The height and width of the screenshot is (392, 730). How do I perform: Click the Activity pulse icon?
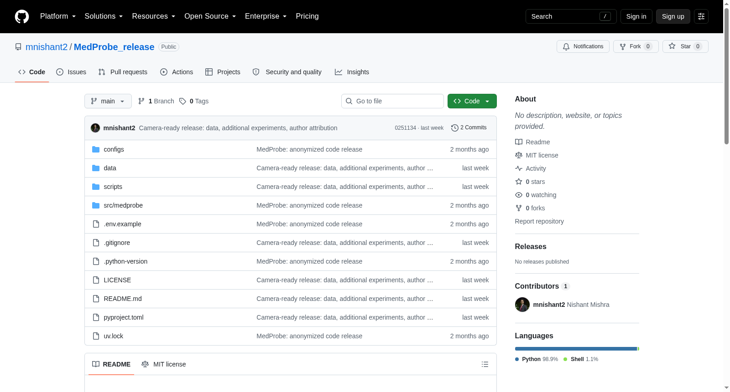pos(519,168)
